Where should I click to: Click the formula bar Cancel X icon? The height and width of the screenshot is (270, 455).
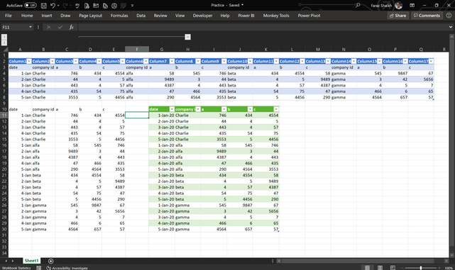pyautogui.click(x=48, y=27)
